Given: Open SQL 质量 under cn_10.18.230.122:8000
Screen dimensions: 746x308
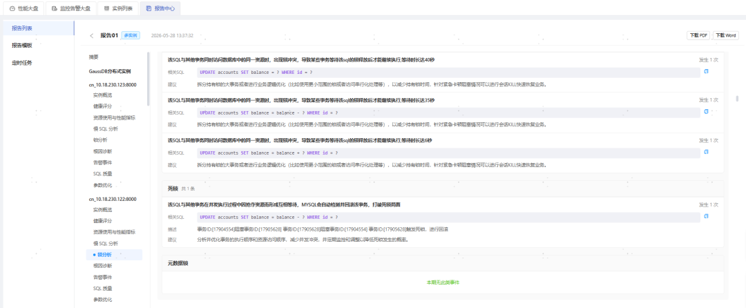Looking at the screenshot, I should point(103,288).
